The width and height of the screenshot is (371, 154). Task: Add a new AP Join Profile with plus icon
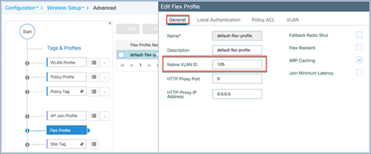[105, 116]
